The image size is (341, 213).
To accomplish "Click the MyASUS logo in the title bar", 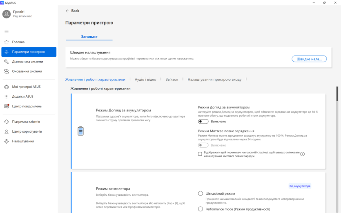I will tap(2, 2).
